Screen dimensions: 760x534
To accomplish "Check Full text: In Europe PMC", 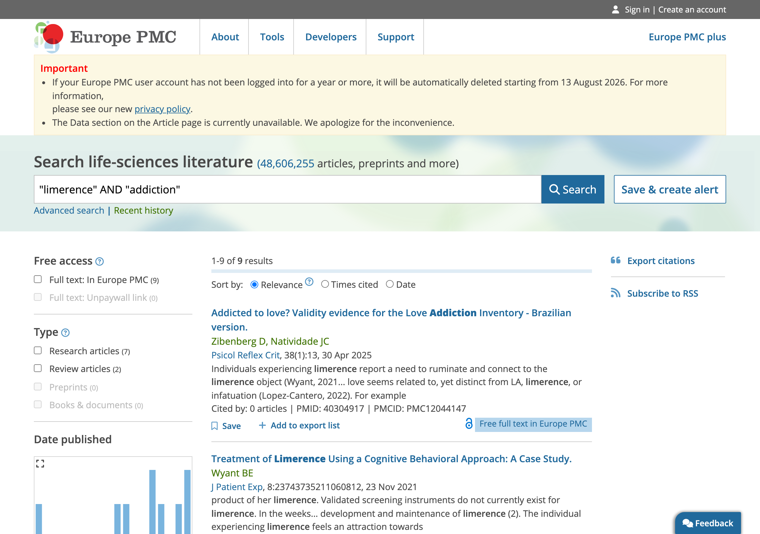I will point(38,279).
